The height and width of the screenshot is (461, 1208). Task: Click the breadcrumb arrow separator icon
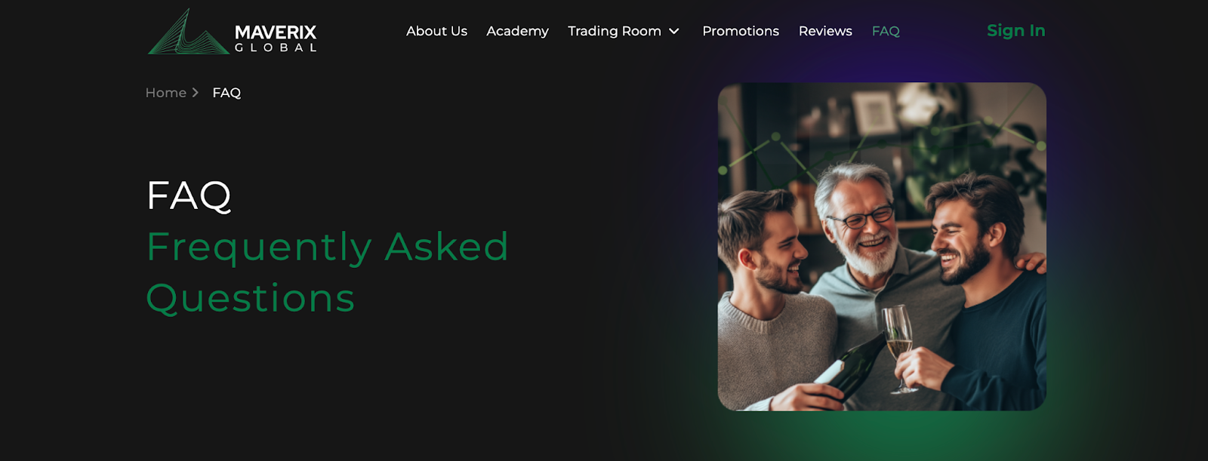pos(195,93)
